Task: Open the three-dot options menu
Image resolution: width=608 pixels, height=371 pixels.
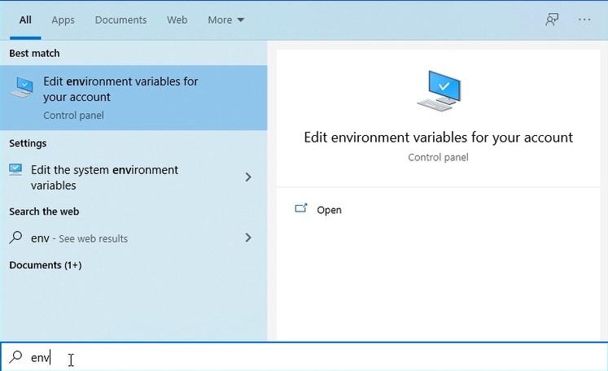Action: click(584, 20)
